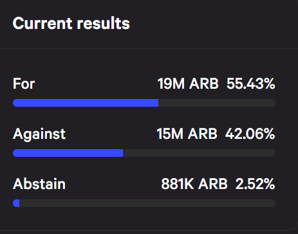
Task: Click the word results in the heading
Action: coord(104,23)
